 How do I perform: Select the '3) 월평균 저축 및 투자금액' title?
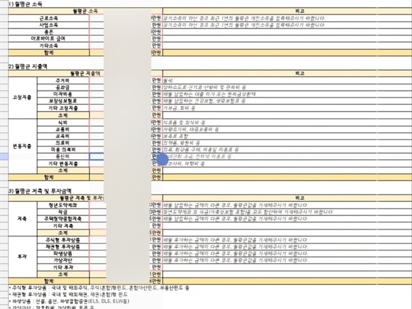pos(40,191)
